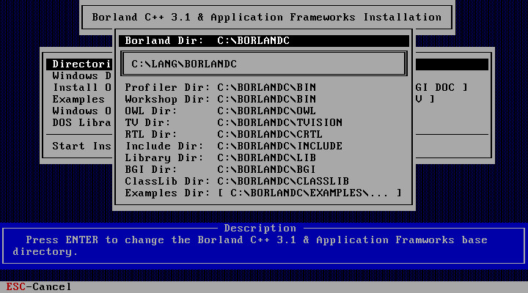Select the 'Windows O' item in background menu
This screenshot has height=293, width=528.
pos(81,111)
